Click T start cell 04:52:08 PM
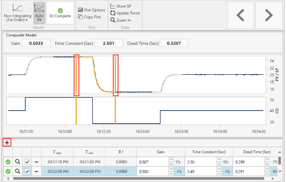Image resolution: width=286 pixels, height=182 pixels. (x=57, y=171)
